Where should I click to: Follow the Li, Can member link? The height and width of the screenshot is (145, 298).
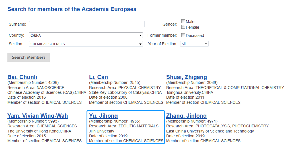[x=98, y=77]
